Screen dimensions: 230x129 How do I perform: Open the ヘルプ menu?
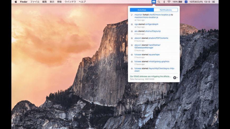pos(82,2)
